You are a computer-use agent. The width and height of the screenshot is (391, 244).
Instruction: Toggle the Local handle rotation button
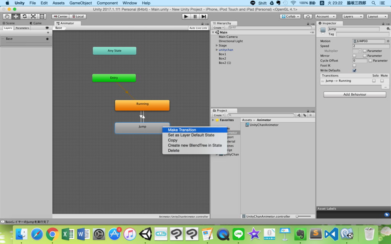tap(78, 16)
